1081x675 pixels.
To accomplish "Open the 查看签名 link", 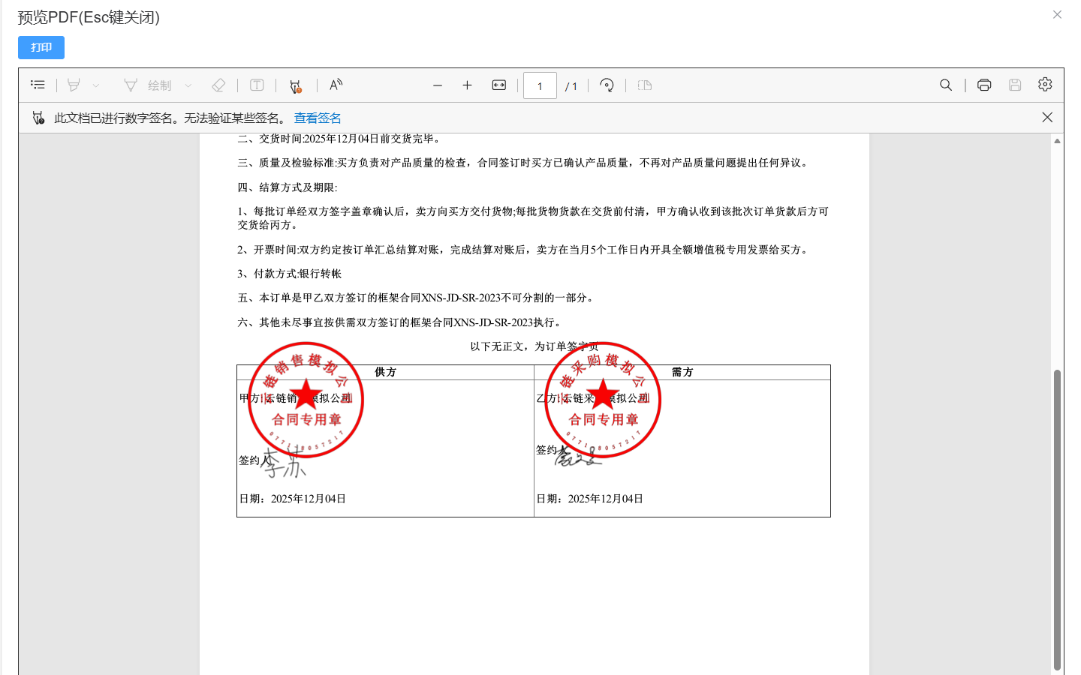I will pos(318,118).
